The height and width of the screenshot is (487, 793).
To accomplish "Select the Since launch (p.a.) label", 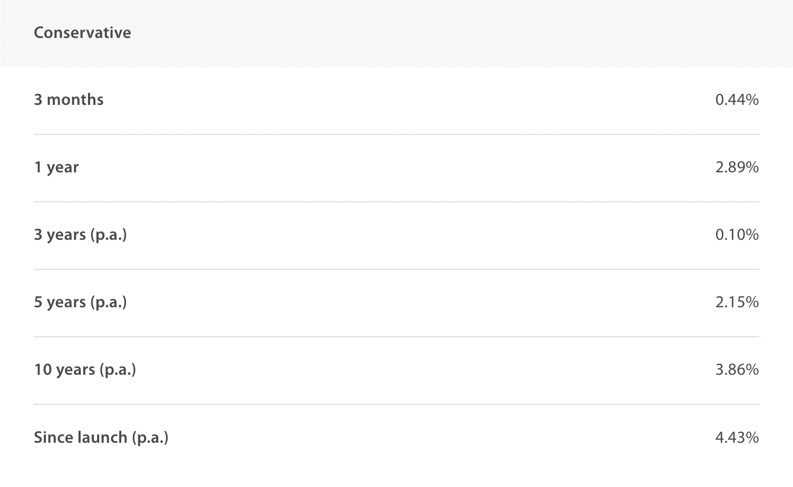I will tap(101, 437).
